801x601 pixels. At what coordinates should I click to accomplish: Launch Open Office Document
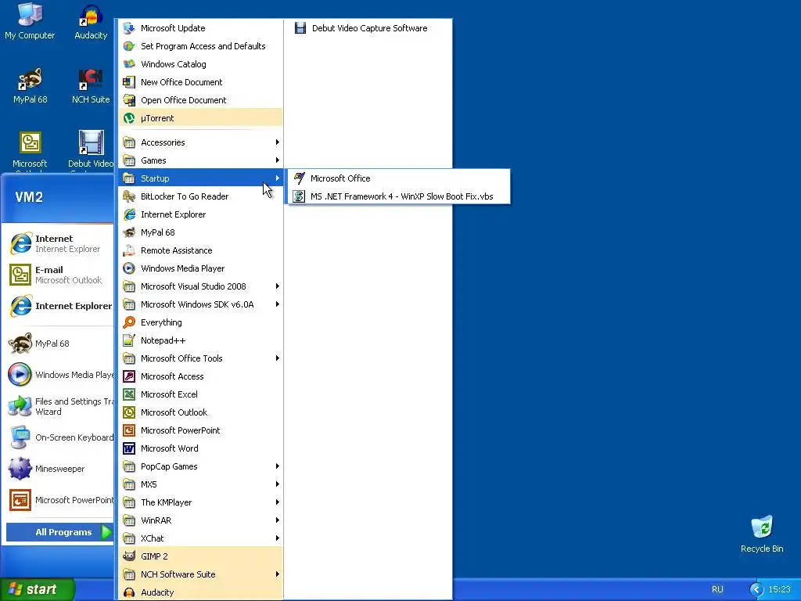click(x=200, y=100)
